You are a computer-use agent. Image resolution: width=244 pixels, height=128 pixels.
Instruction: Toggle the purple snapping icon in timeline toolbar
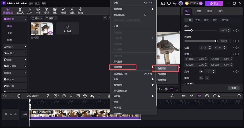coord(199,96)
